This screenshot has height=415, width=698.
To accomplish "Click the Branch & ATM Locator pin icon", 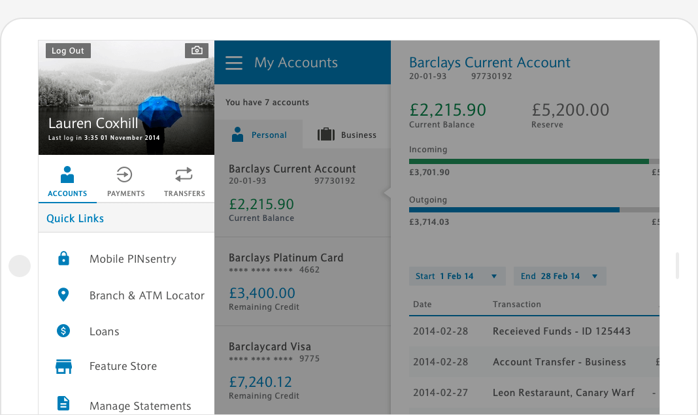I will click(x=63, y=295).
